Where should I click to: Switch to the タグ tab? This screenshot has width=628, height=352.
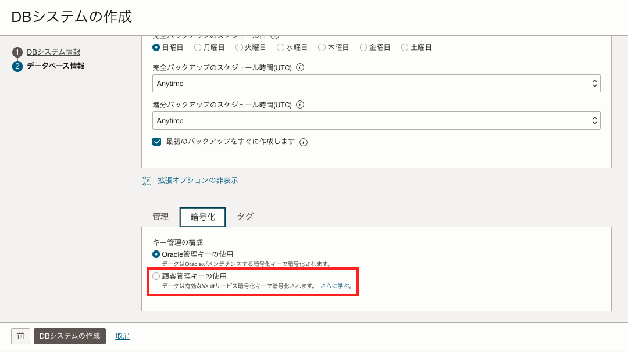coord(245,216)
